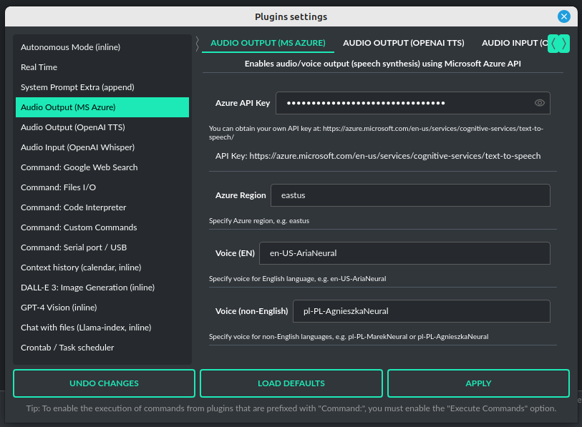The image size is (582, 427).
Task: Apply the plugin settings
Action: 478,383
